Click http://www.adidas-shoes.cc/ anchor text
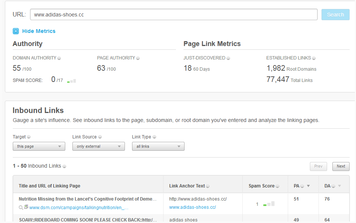This screenshot has height=223, width=356. pos(198,199)
